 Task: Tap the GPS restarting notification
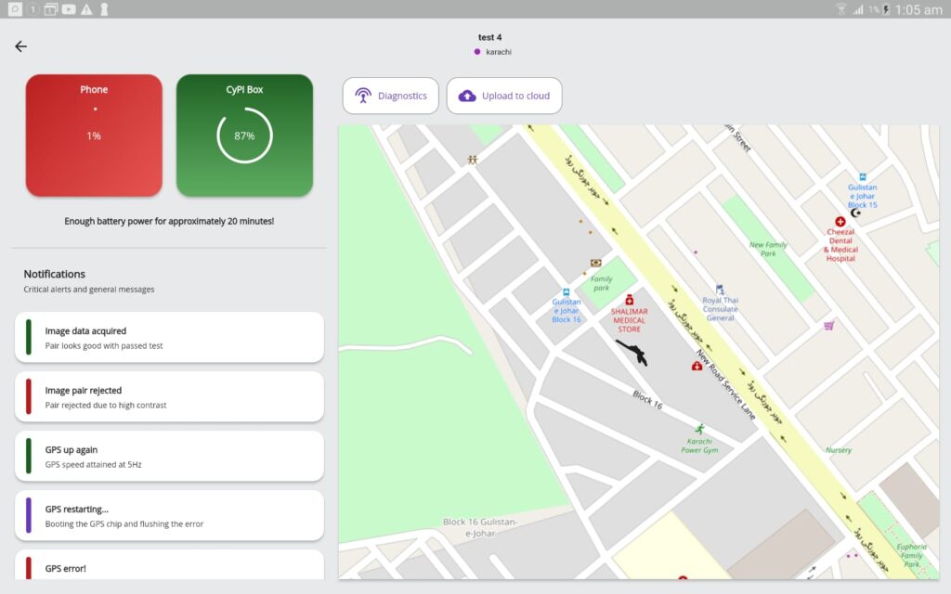pyautogui.click(x=169, y=516)
